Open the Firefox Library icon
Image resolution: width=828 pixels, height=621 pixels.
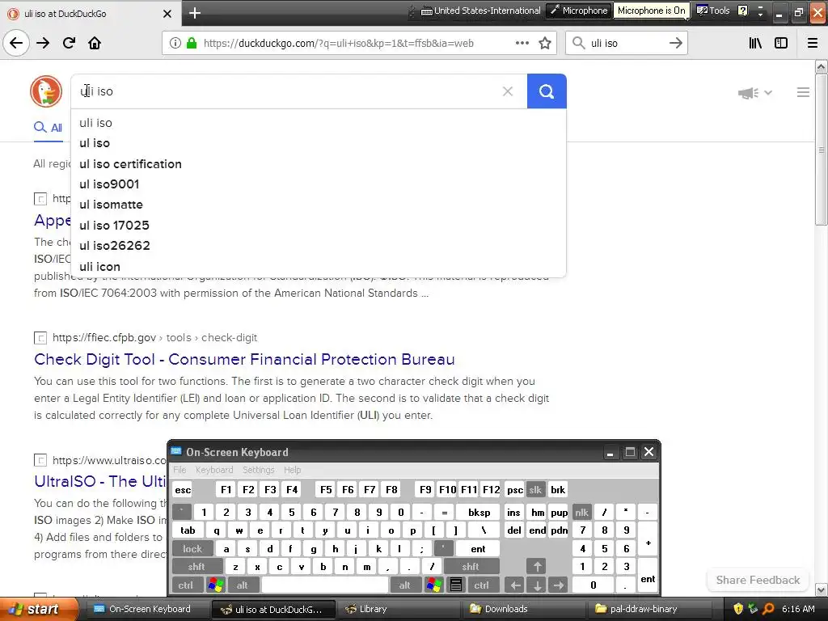point(755,43)
